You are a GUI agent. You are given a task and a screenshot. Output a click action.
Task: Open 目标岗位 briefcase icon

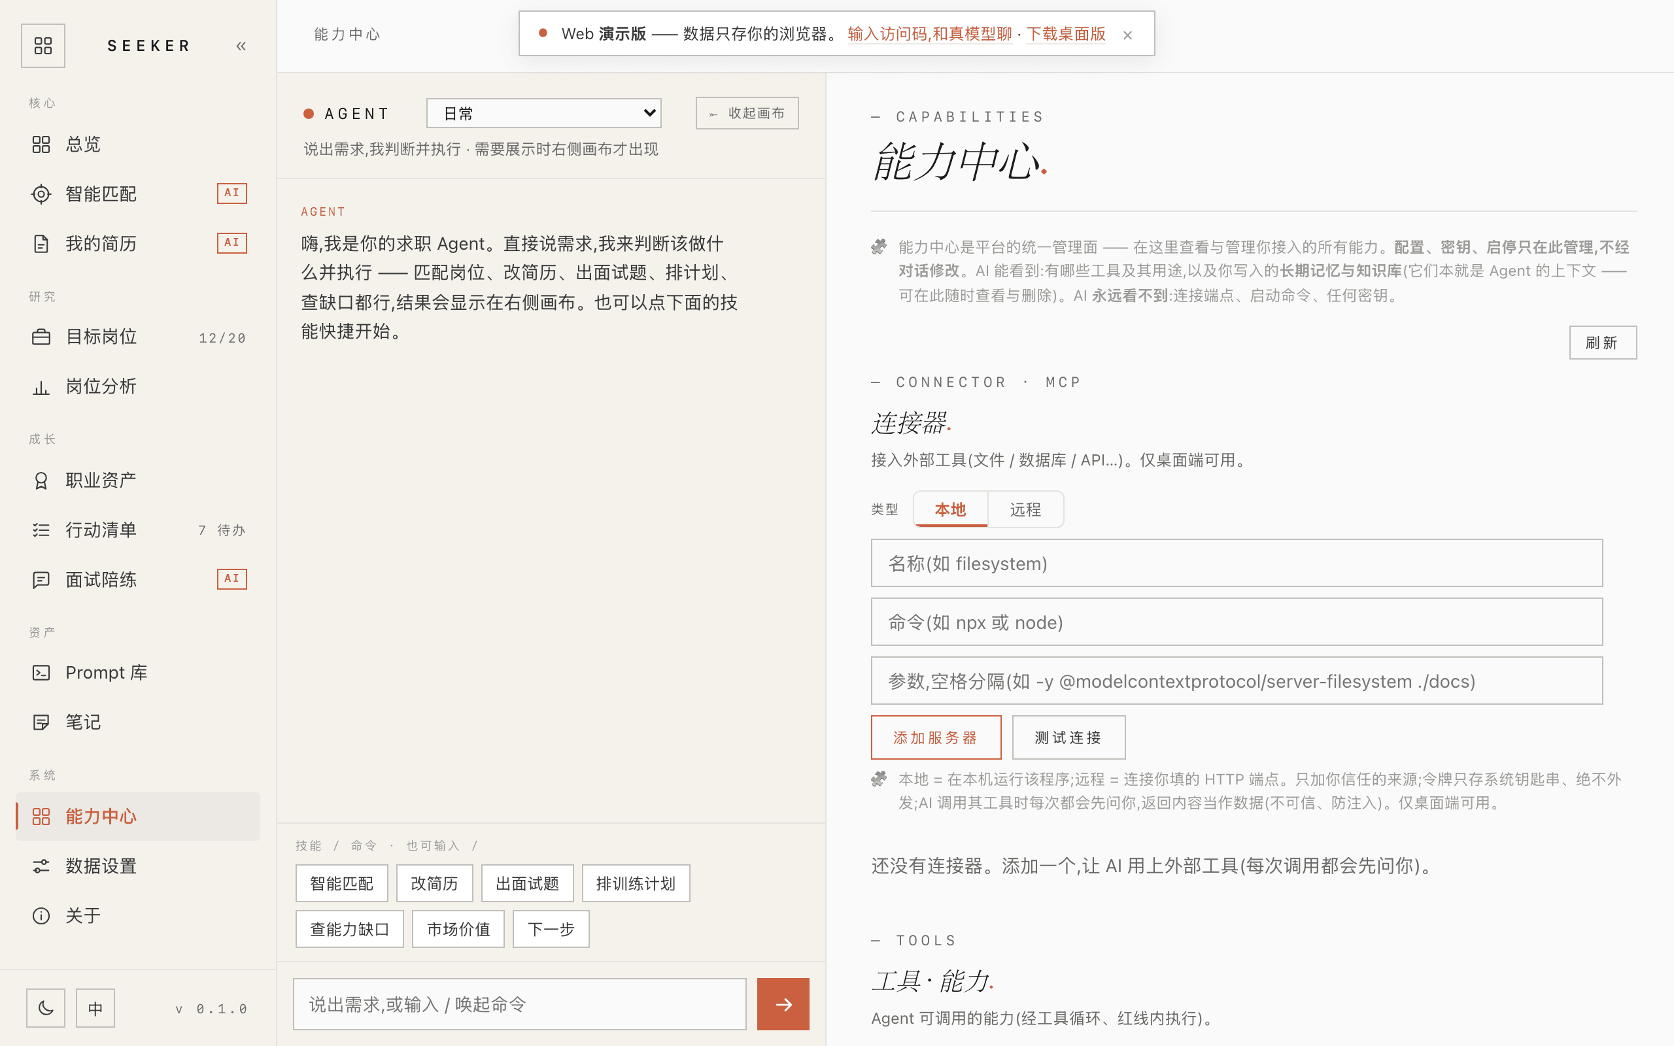[x=41, y=337]
